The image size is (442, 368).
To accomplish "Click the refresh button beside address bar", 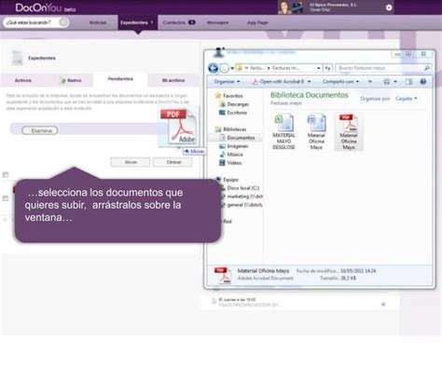I will [328, 68].
